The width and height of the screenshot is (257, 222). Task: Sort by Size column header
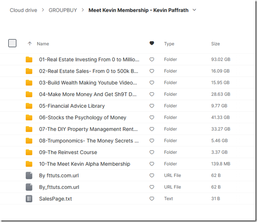click(215, 44)
